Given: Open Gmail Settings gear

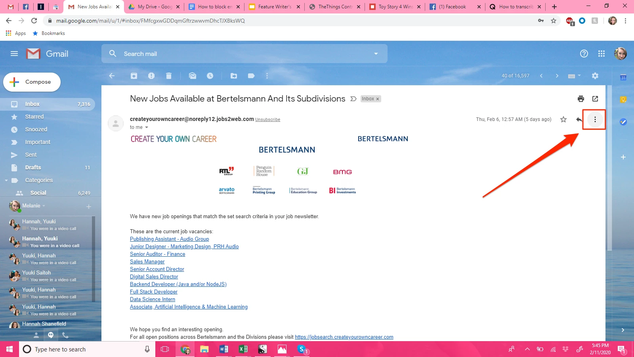Looking at the screenshot, I should tap(595, 76).
